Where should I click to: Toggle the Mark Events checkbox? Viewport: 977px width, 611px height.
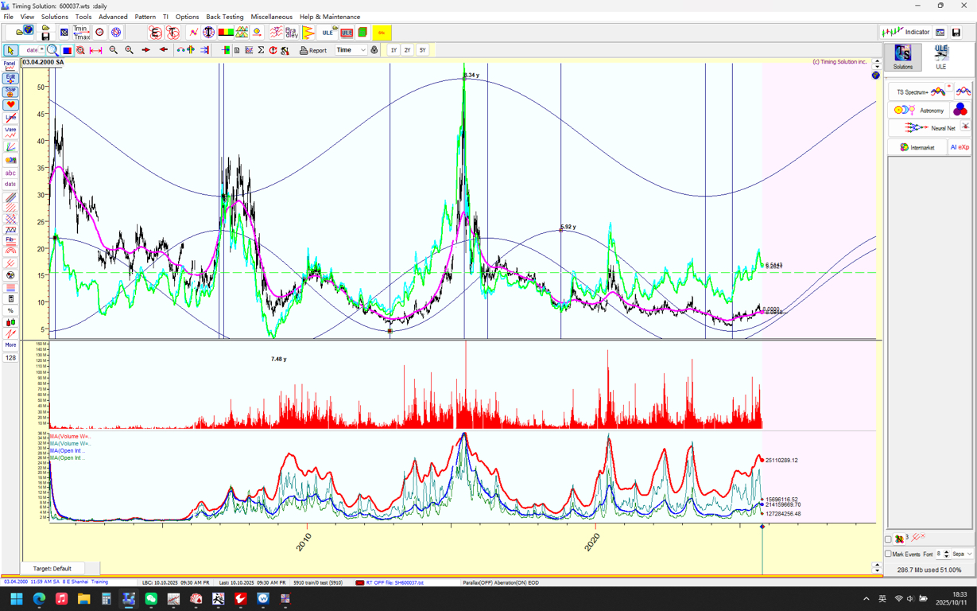pos(889,554)
